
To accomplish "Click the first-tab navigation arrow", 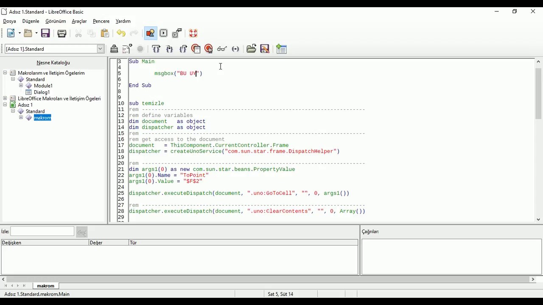I will click(x=6, y=286).
